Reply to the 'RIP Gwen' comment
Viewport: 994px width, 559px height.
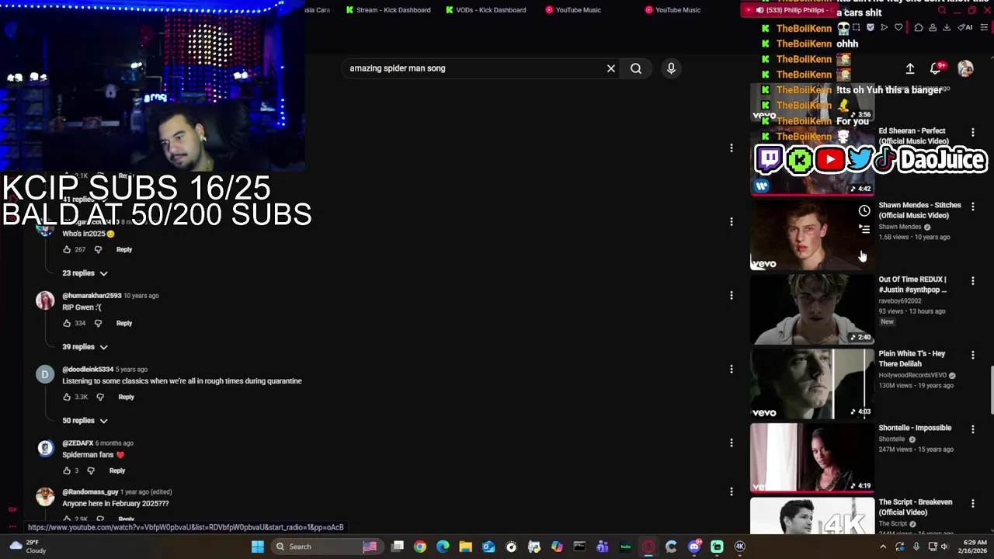click(124, 323)
